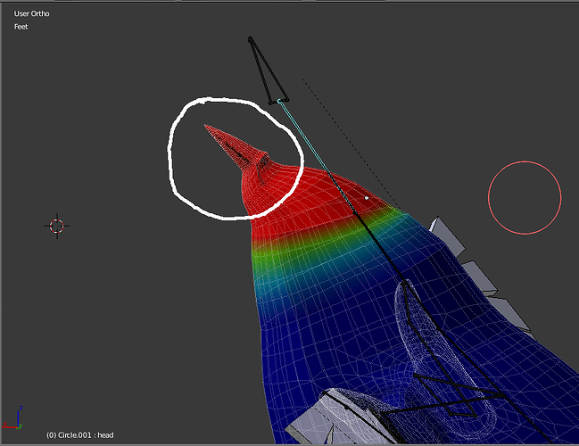Click the XYZ axis orientation gizmo

12,418
